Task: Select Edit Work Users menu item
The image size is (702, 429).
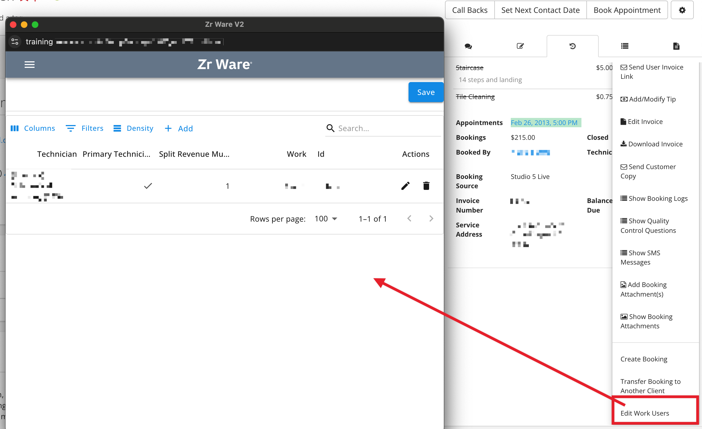Action: point(645,413)
